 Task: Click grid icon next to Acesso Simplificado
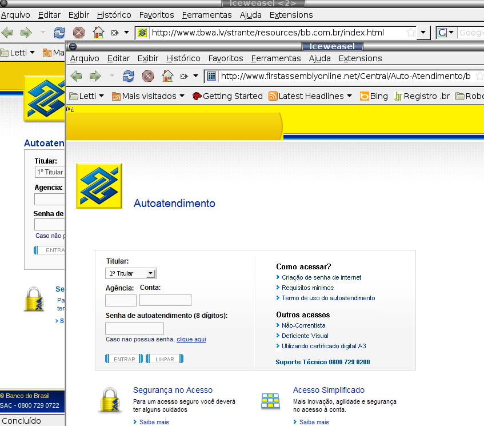pos(270,401)
